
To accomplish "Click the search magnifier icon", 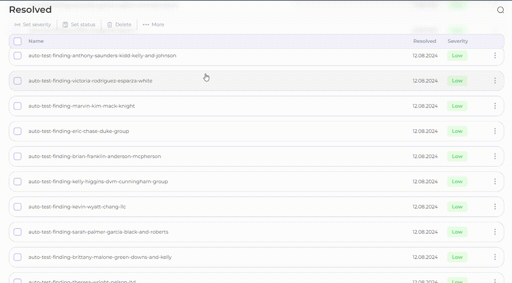I will coord(500,10).
